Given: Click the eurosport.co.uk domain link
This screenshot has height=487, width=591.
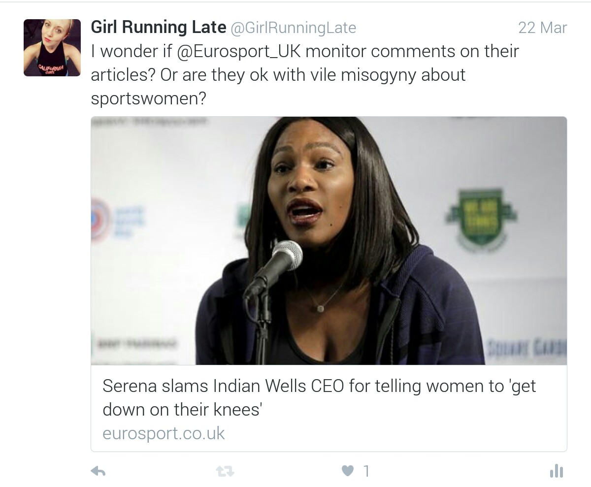Looking at the screenshot, I should [x=164, y=433].
